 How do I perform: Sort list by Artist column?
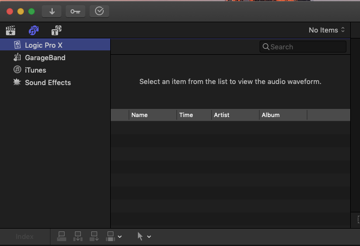(235, 115)
